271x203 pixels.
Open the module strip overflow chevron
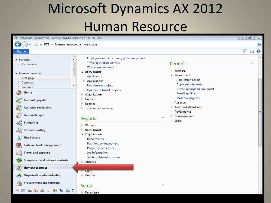(x=73, y=190)
